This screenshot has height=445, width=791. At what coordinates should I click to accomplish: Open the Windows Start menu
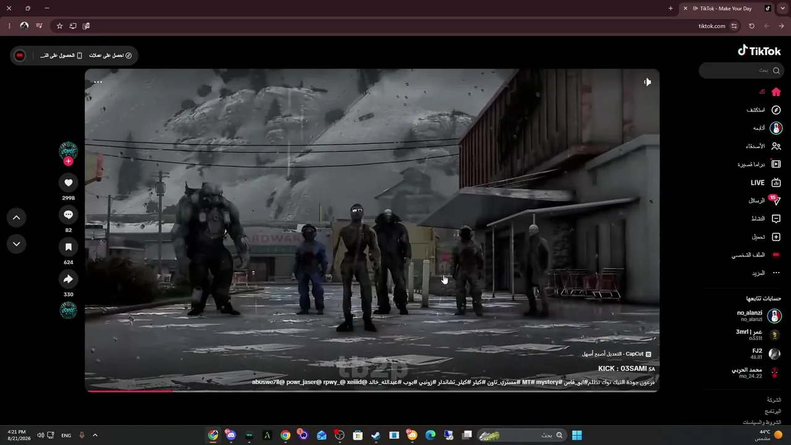click(x=577, y=435)
